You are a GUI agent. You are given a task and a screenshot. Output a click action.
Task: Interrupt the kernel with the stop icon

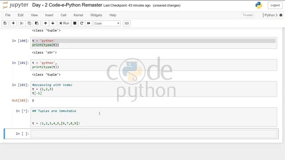click(x=75, y=23)
